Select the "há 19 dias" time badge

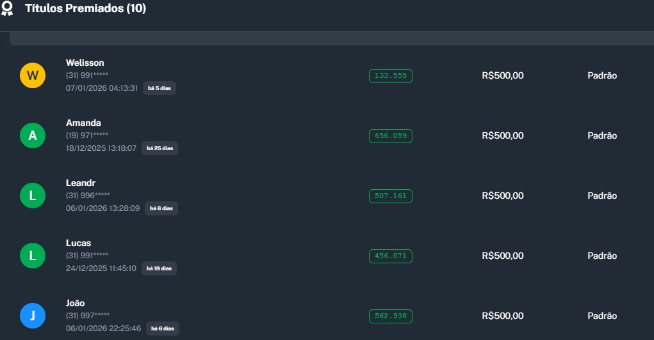159,268
